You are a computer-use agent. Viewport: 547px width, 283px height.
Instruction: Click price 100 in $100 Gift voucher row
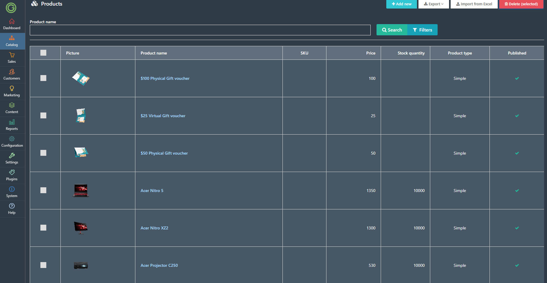372,78
